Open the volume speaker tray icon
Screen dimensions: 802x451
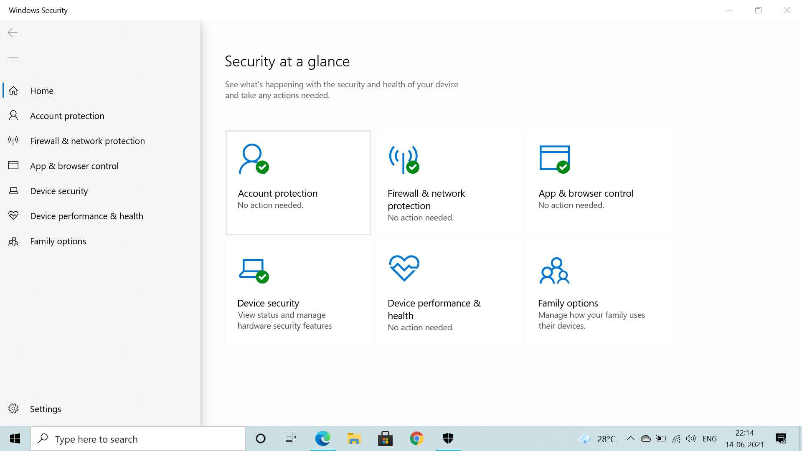(691, 438)
